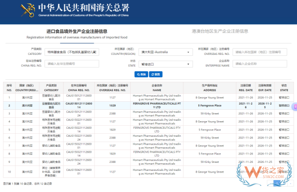Viewport: 297px width, 192px height.
Task: Click row 5 address 5 Ferngrove Place
Action: (x=210, y=130)
